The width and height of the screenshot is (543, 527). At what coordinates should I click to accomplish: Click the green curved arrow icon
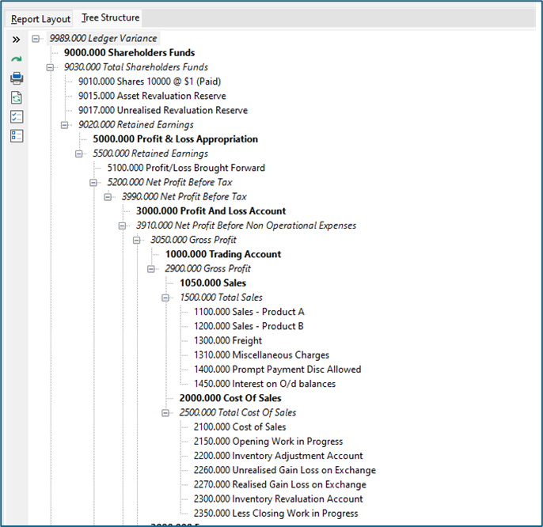coord(17,59)
